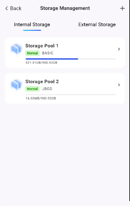Open Storage Pool 1 disk icon
The image size is (130, 206).
pyautogui.click(x=16, y=49)
